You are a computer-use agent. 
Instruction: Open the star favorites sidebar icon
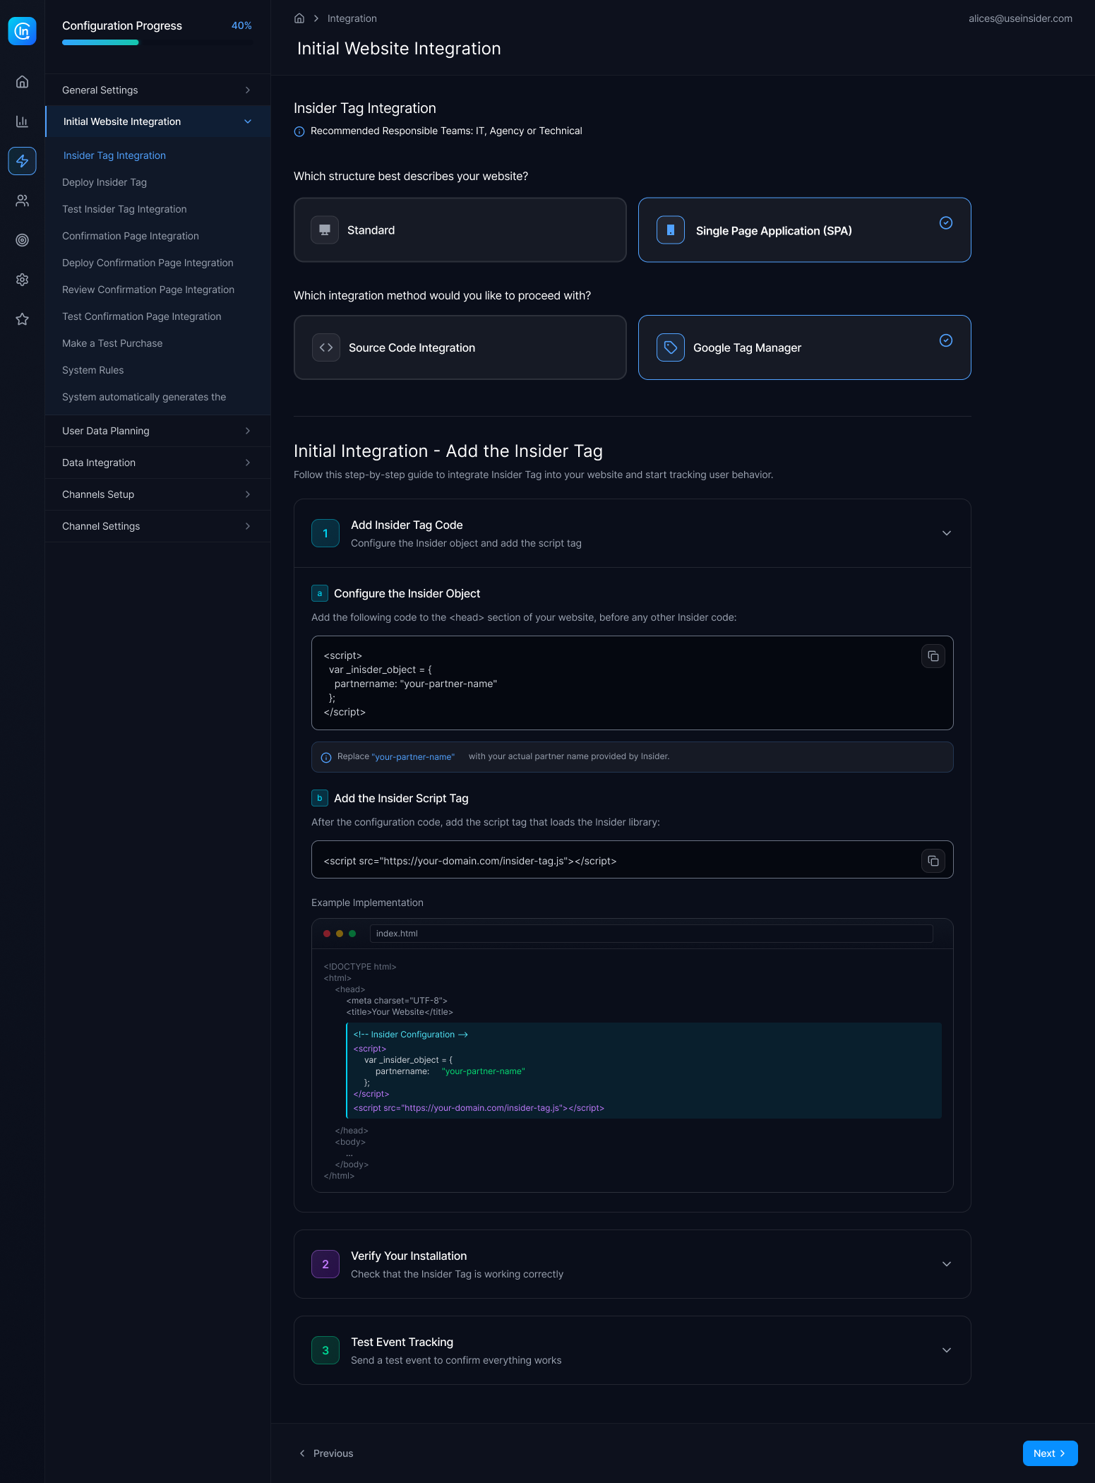pos(23,319)
